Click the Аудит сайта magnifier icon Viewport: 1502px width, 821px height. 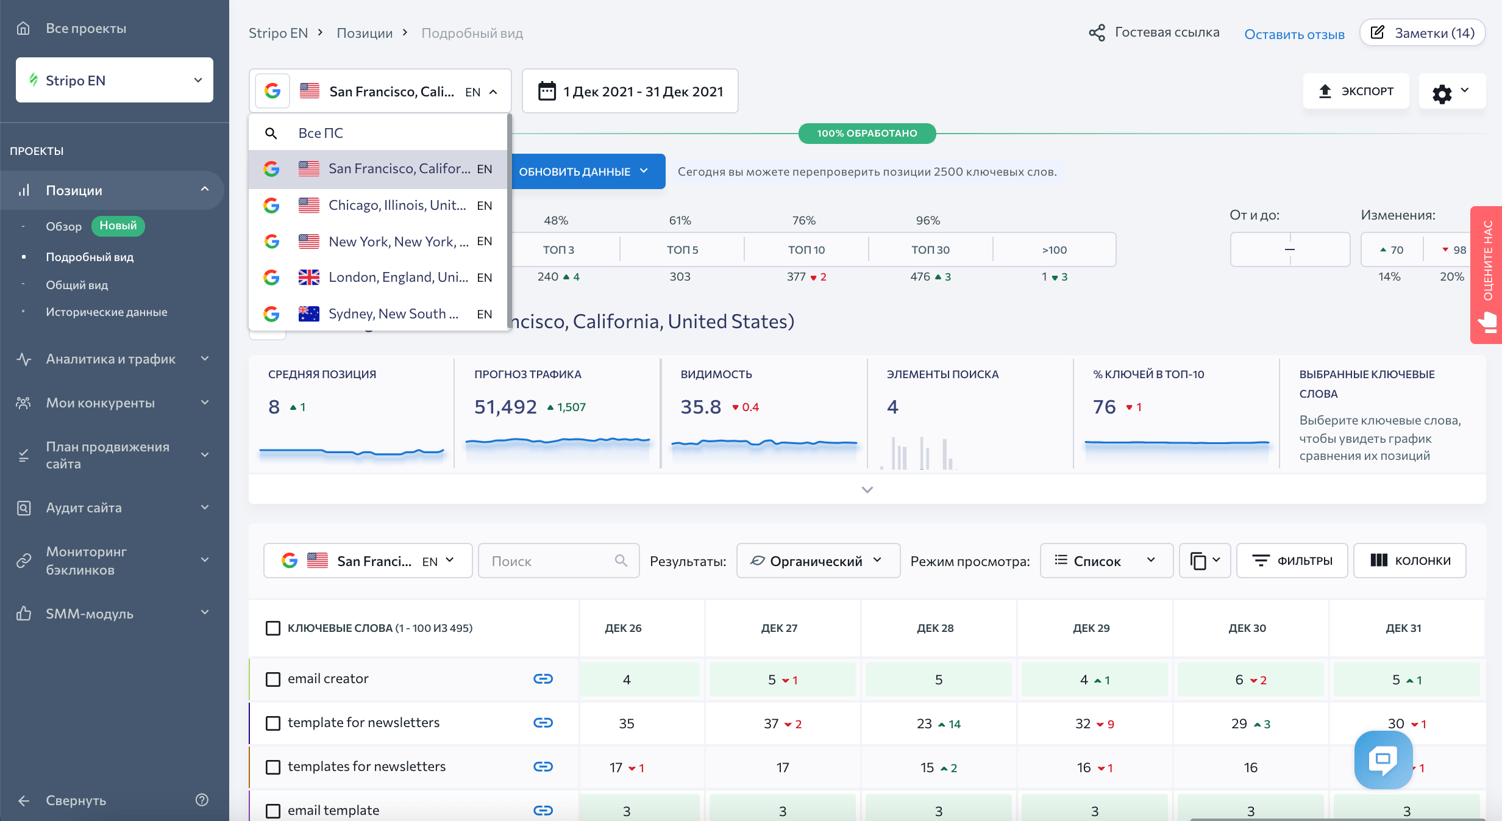(x=24, y=507)
